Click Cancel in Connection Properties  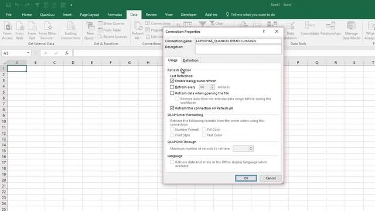tap(271, 178)
